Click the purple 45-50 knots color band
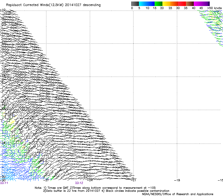The image size is (223, 196). pyautogui.click(x=206, y=4)
